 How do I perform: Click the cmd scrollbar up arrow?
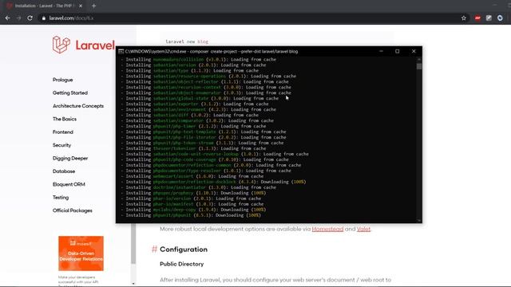419,59
